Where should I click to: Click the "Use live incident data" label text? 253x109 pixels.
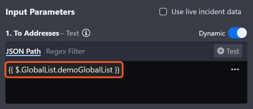click(x=206, y=12)
